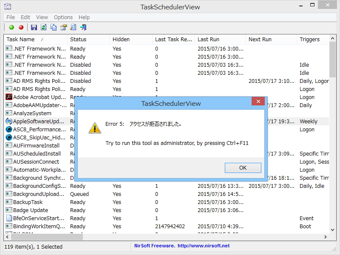Image resolution: width=340 pixels, height=255 pixels.
Task: Click the Daily, Idle trigger cell
Action: coord(312,186)
